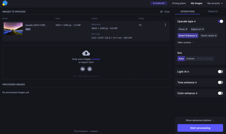The width and height of the screenshot is (226, 134).
Task: Click the info icon beside Light AI
Action: tap(188, 72)
